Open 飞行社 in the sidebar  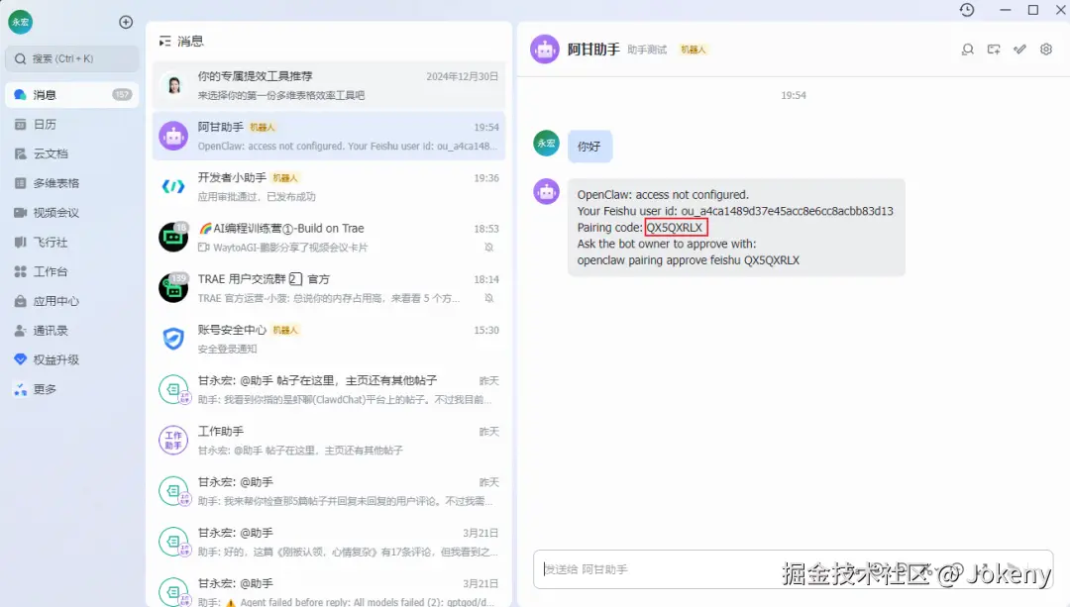pyautogui.click(x=71, y=243)
